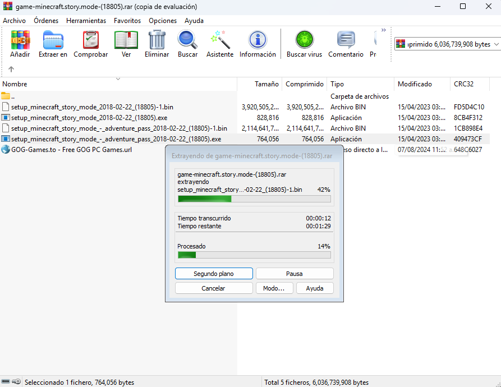Screen dimensions: 501x387
Task: Go up one folder level arrow
Action: click(11, 69)
